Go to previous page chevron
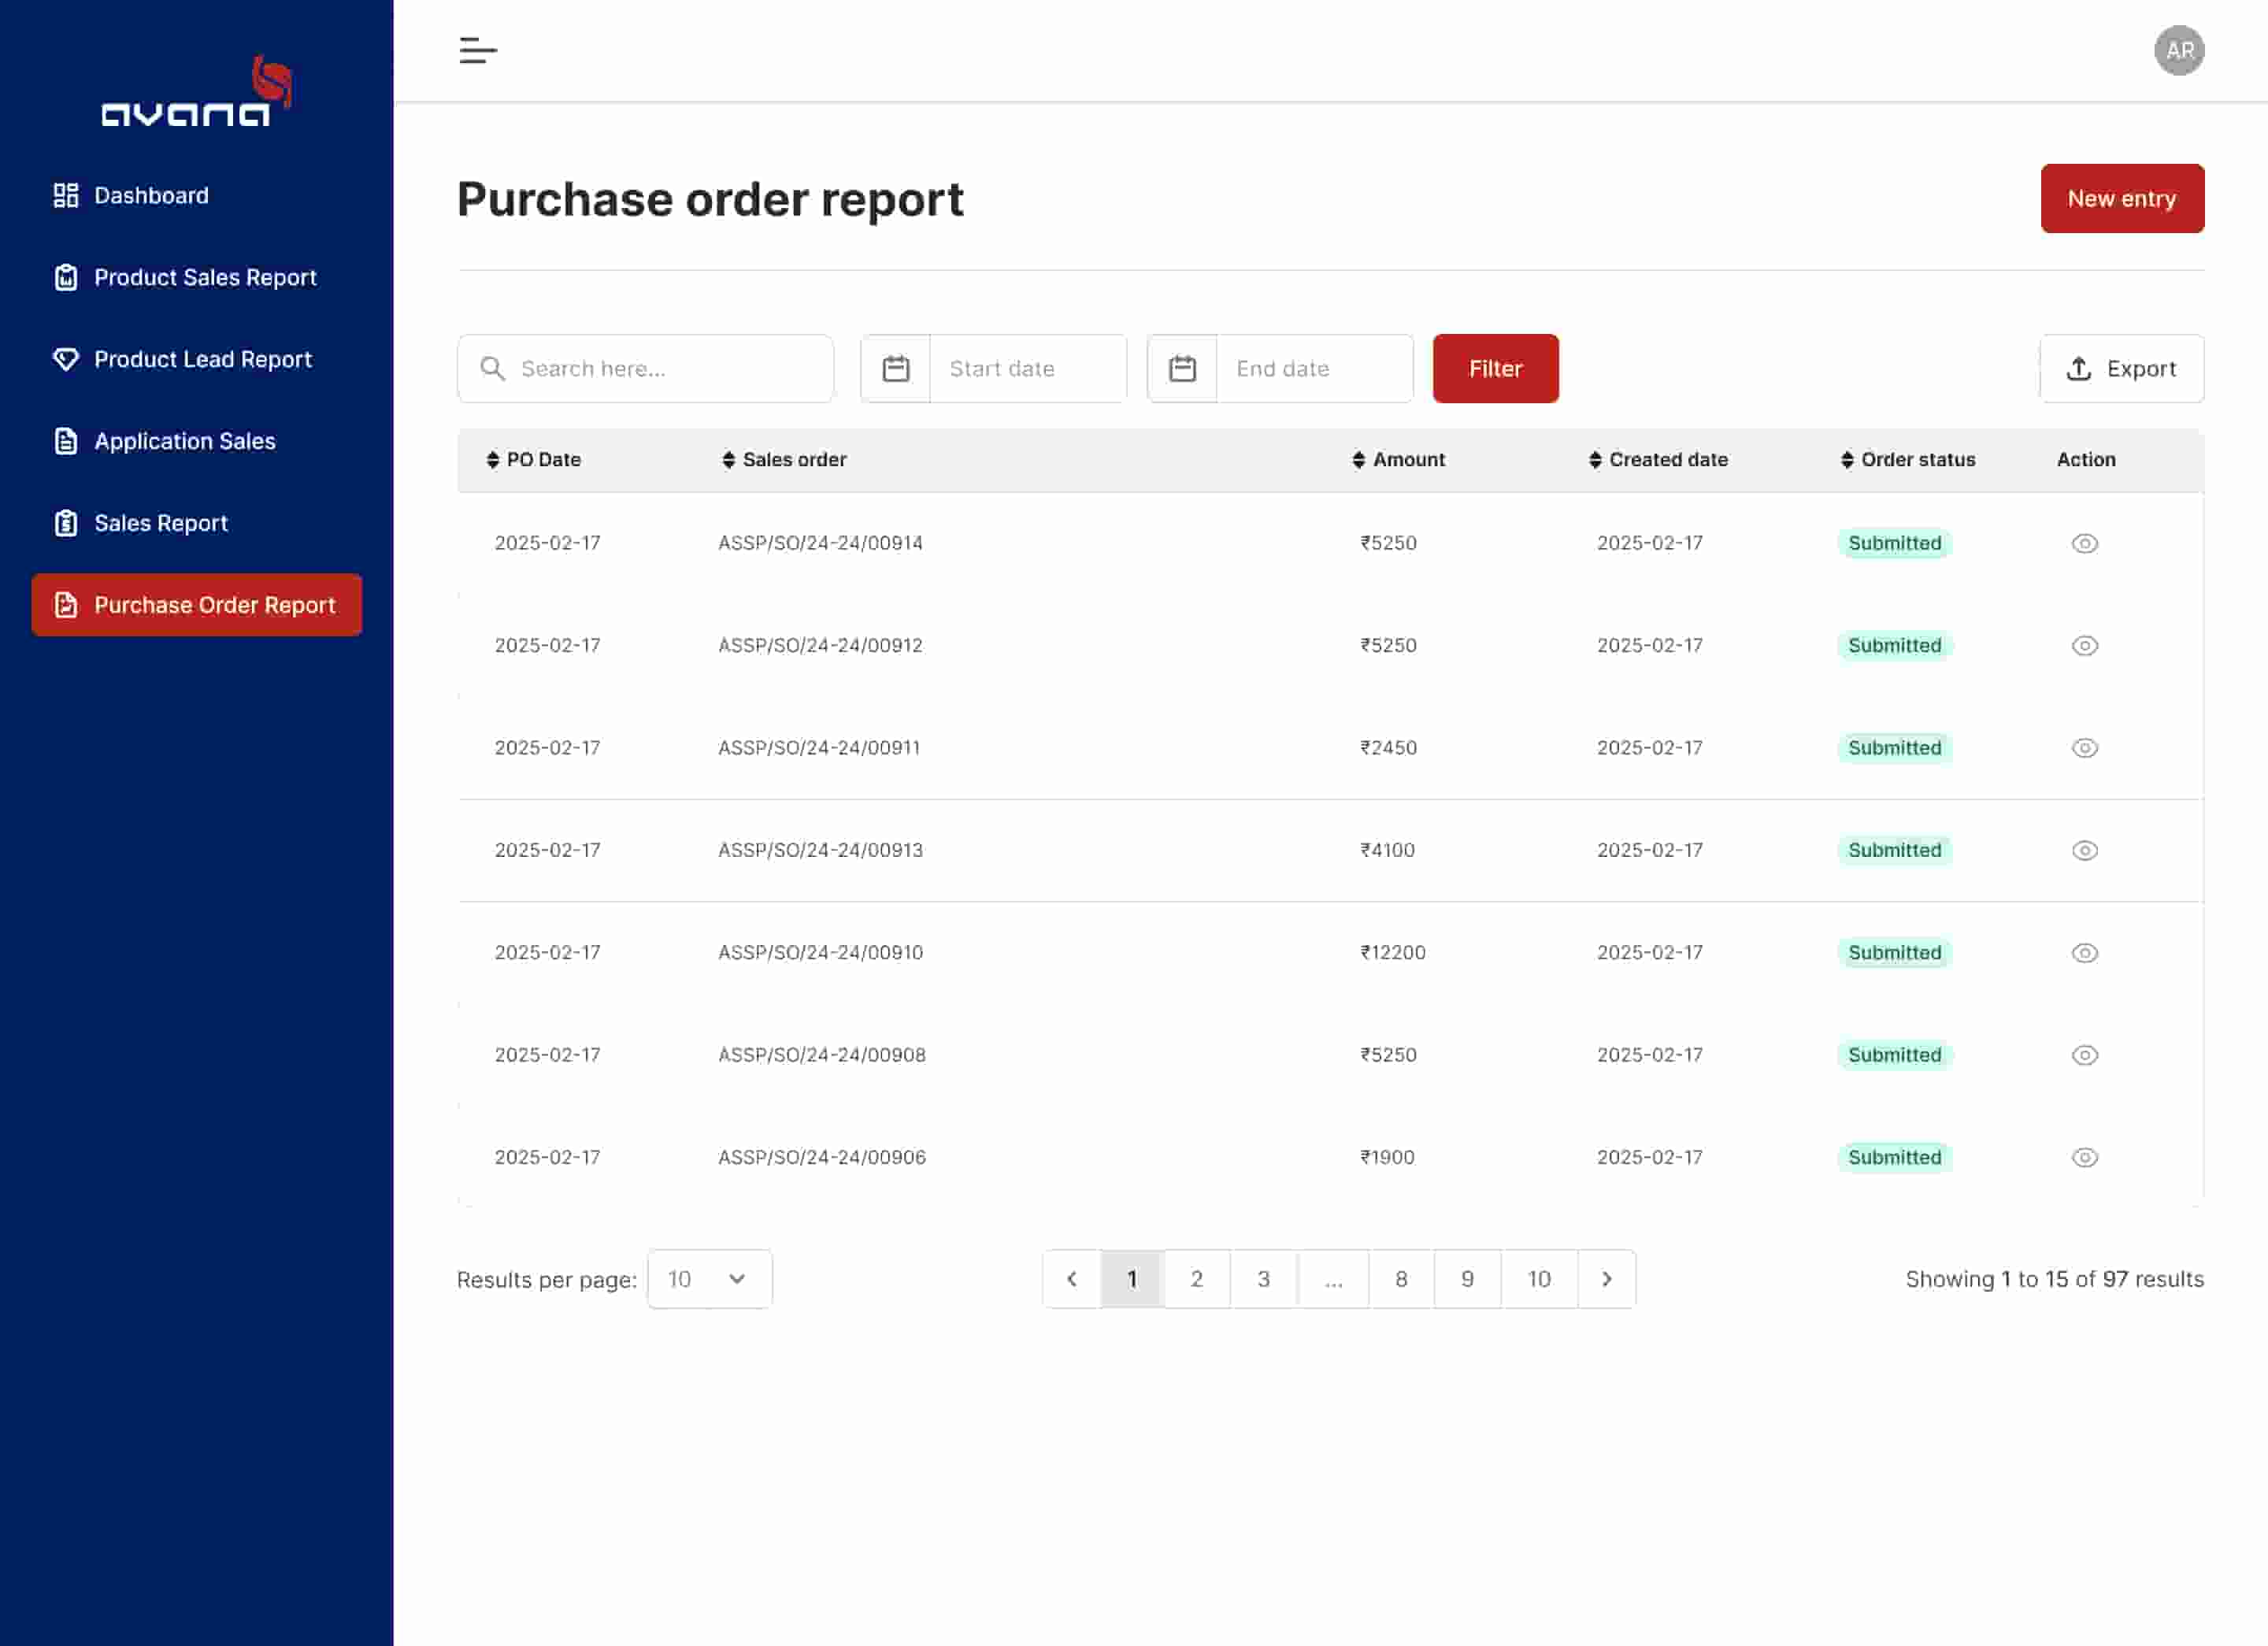Screen dimensions: 2268x1646 pos(1071,1279)
